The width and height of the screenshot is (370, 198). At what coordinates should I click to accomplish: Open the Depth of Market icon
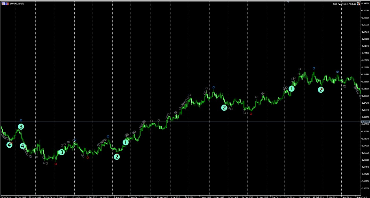(7, 4)
